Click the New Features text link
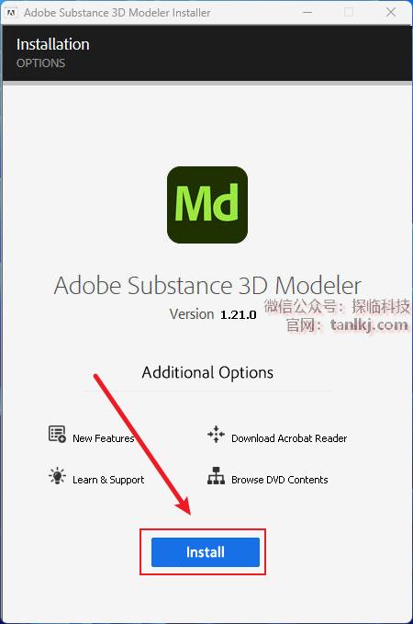The width and height of the screenshot is (413, 624). pyautogui.click(x=104, y=438)
